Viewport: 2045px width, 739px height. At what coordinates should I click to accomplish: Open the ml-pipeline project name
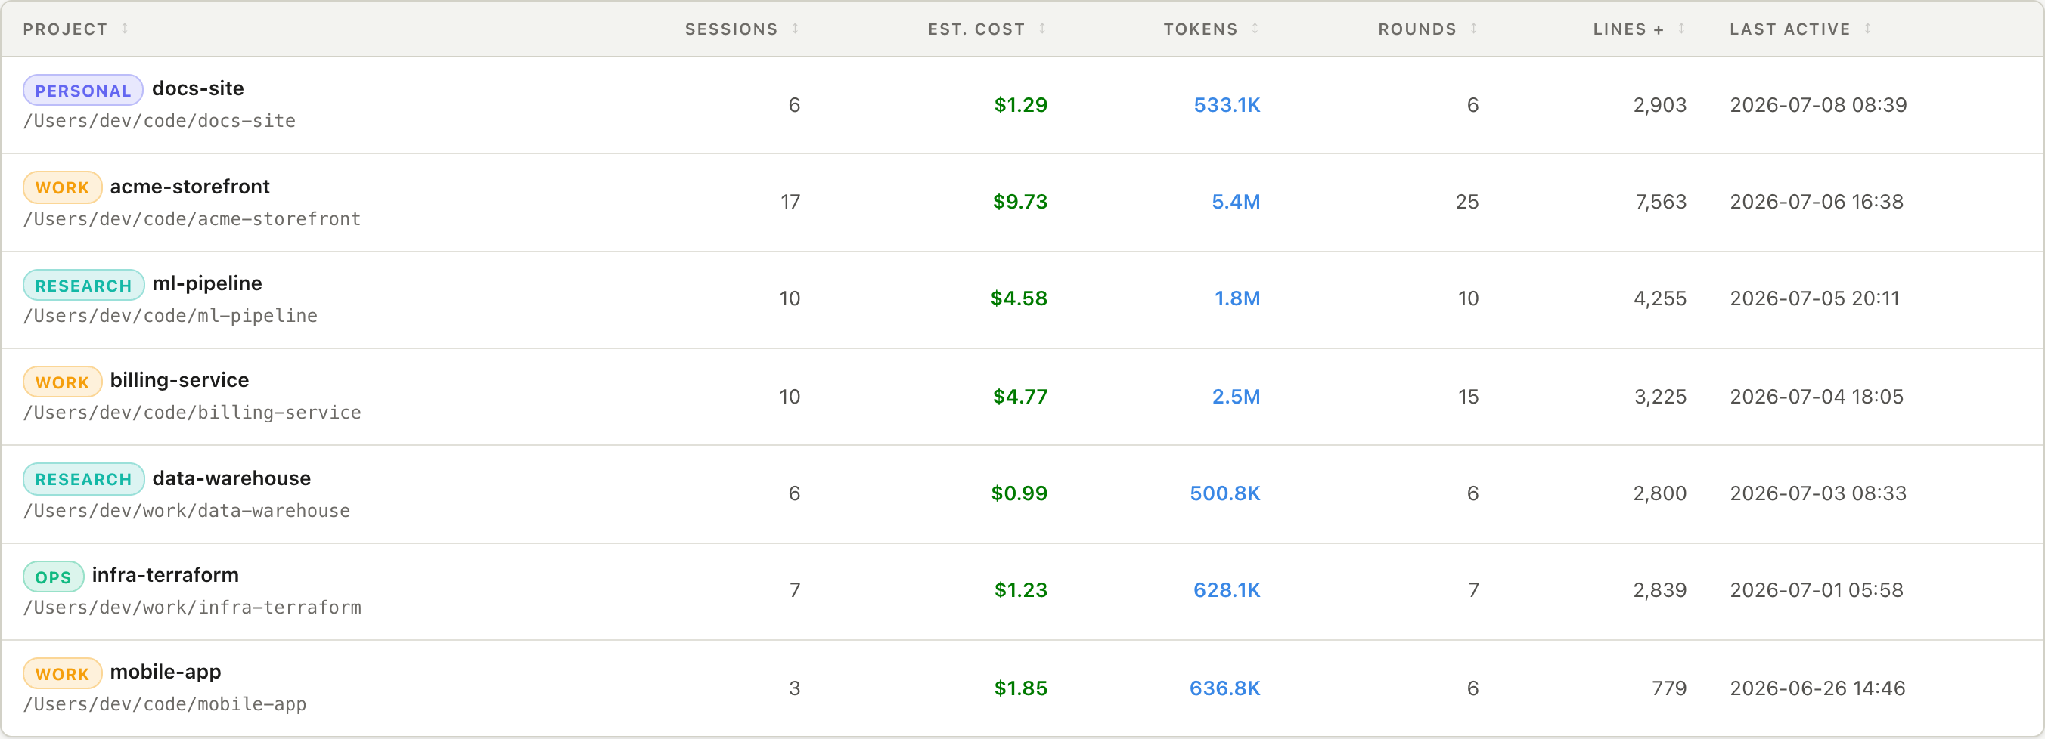[207, 284]
